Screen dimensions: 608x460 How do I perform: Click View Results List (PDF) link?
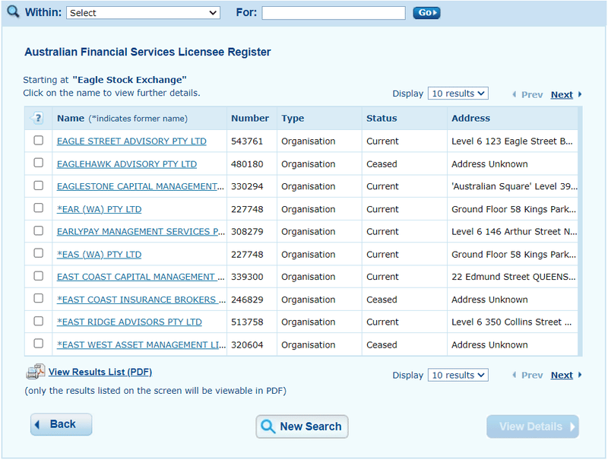[x=100, y=372]
